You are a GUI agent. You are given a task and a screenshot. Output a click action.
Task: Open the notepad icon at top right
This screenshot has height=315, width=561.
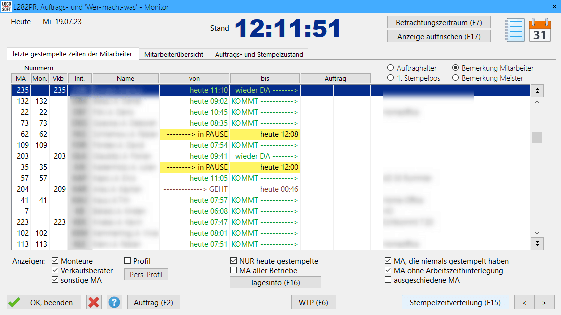click(x=515, y=30)
